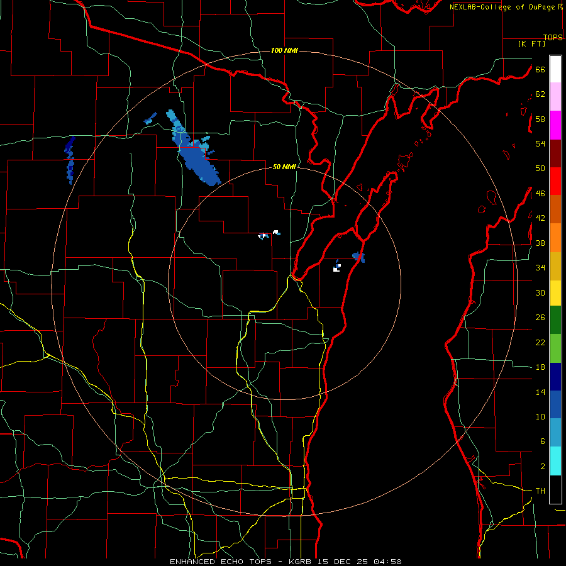Click the white echo pixel southwest of peninsula echo
566x566 pixels.
pos(337,269)
